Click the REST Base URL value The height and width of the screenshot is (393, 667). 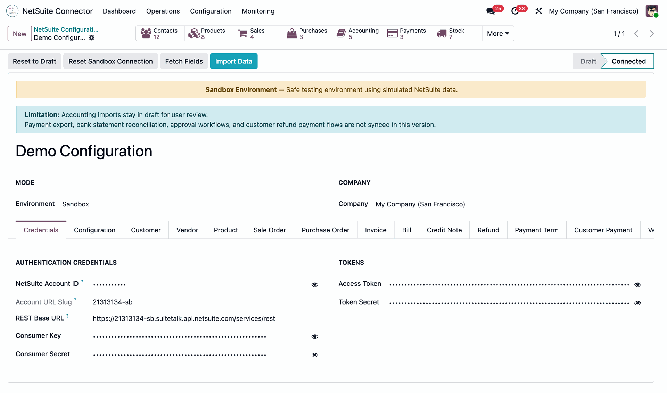[184, 319]
